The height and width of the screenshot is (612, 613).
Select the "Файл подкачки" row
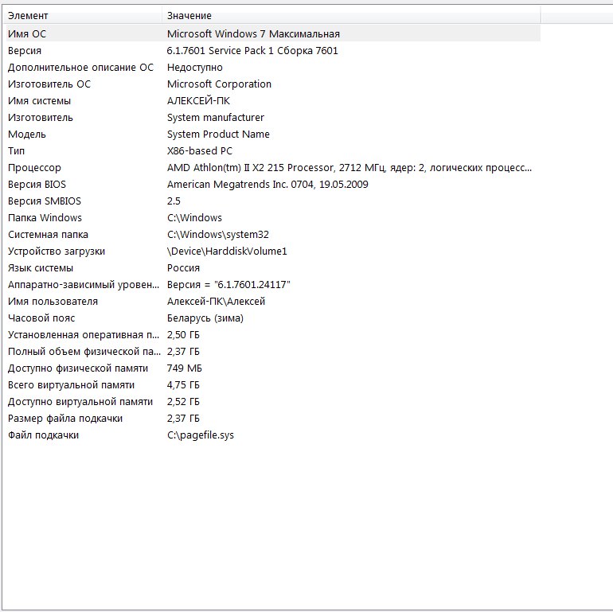click(x=43, y=435)
